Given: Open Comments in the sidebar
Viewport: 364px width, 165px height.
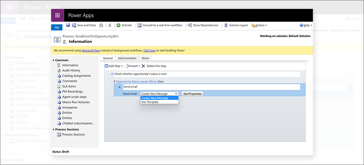Looking at the screenshot, I should coord(70,81).
